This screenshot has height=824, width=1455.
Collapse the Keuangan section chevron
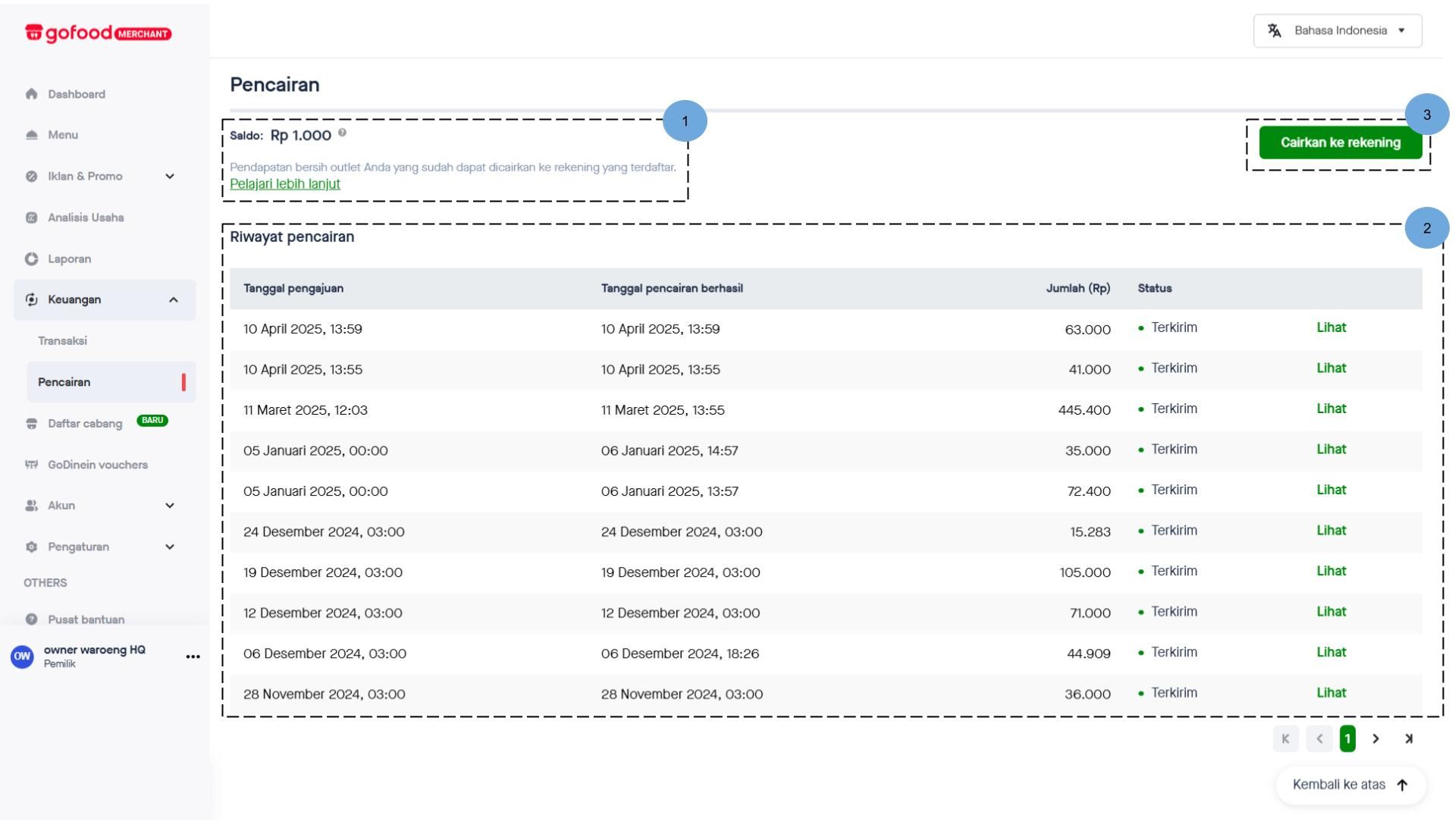pyautogui.click(x=173, y=300)
